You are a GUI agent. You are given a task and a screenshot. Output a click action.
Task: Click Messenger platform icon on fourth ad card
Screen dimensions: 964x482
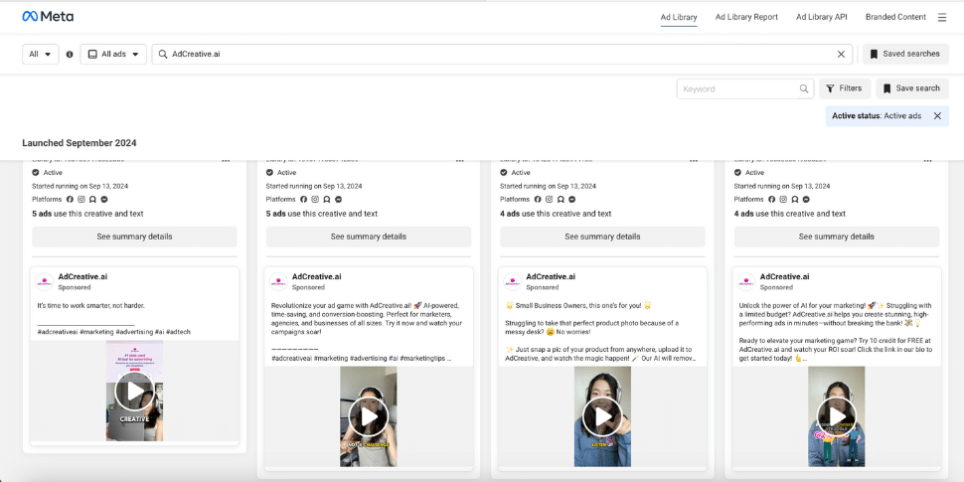(807, 199)
